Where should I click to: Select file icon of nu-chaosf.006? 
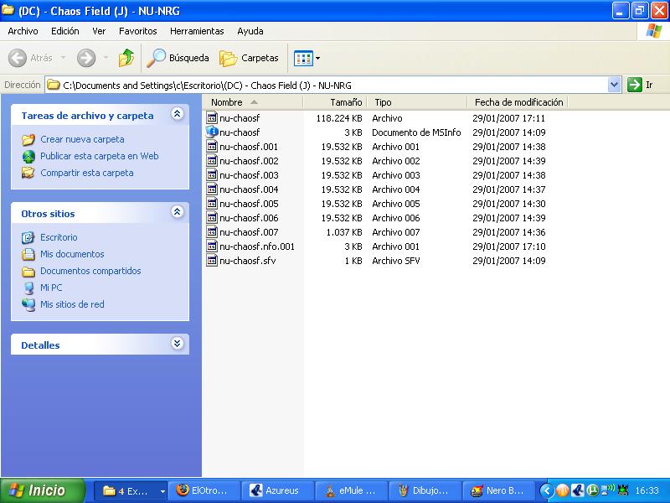212,217
